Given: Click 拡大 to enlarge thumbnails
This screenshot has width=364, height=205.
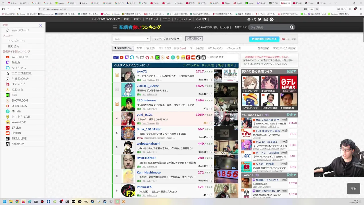Looking at the screenshot, I should point(230,65).
